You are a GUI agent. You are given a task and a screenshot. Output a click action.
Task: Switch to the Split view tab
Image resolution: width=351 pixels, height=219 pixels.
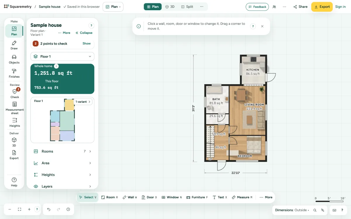pyautogui.click(x=187, y=7)
